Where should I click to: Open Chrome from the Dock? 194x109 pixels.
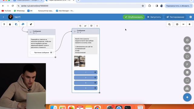98,107
